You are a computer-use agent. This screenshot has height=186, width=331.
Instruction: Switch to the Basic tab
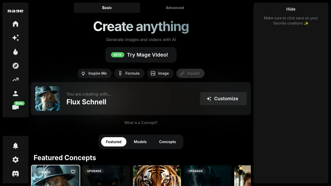coord(107,8)
